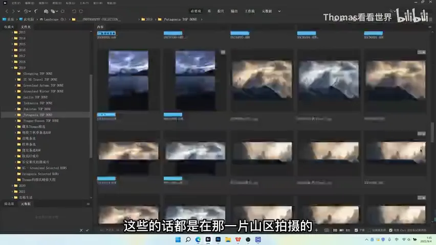Toggle the Tiles checkbox in bottom bar
Image resolution: width=436 pixels, height=245 pixels.
[356, 230]
